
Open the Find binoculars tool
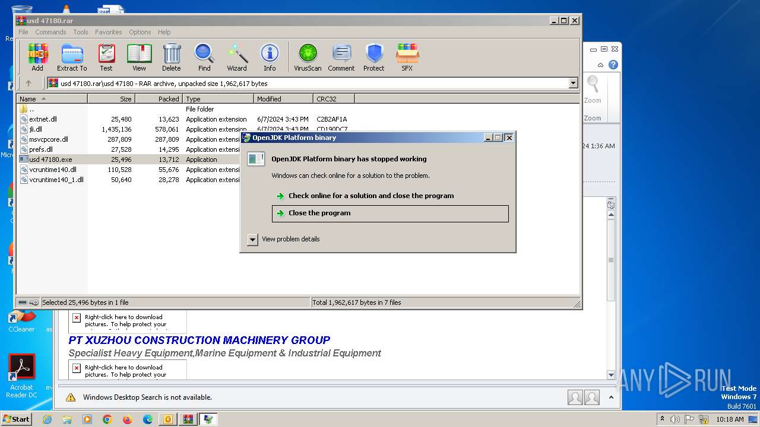click(x=204, y=58)
